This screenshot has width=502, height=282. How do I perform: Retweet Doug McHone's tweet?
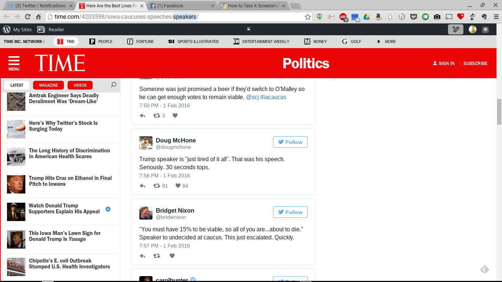[x=157, y=186]
